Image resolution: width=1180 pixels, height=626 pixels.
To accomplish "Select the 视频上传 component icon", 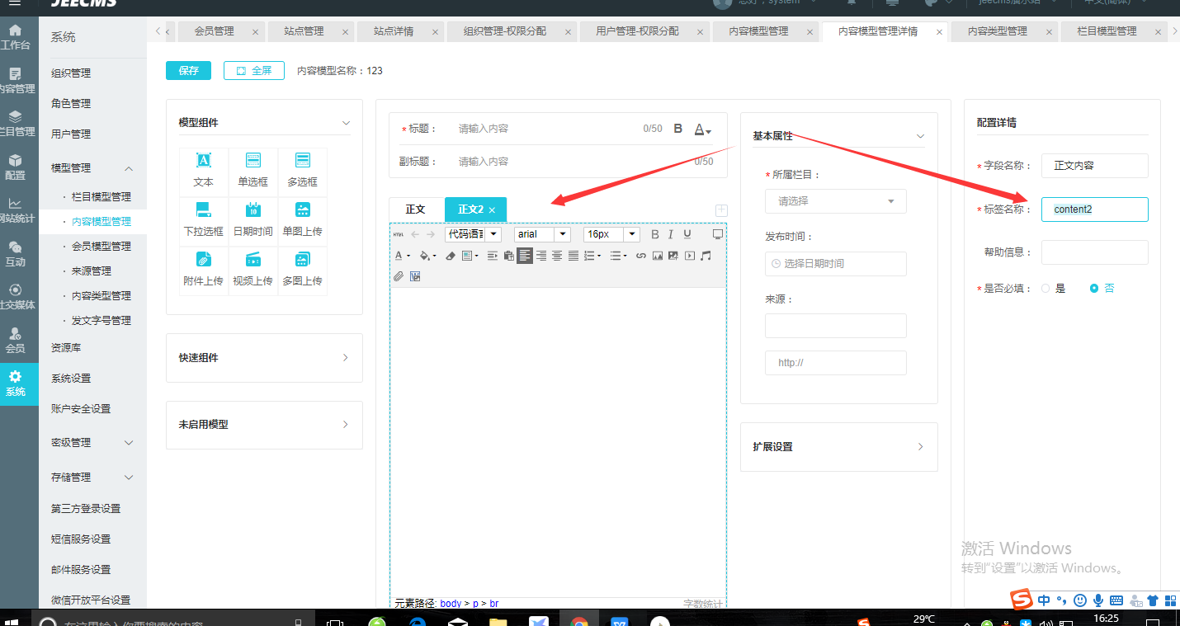I will click(x=253, y=259).
